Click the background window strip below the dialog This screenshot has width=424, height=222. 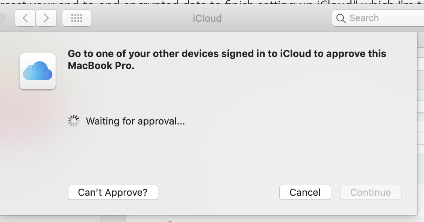pos(263,219)
